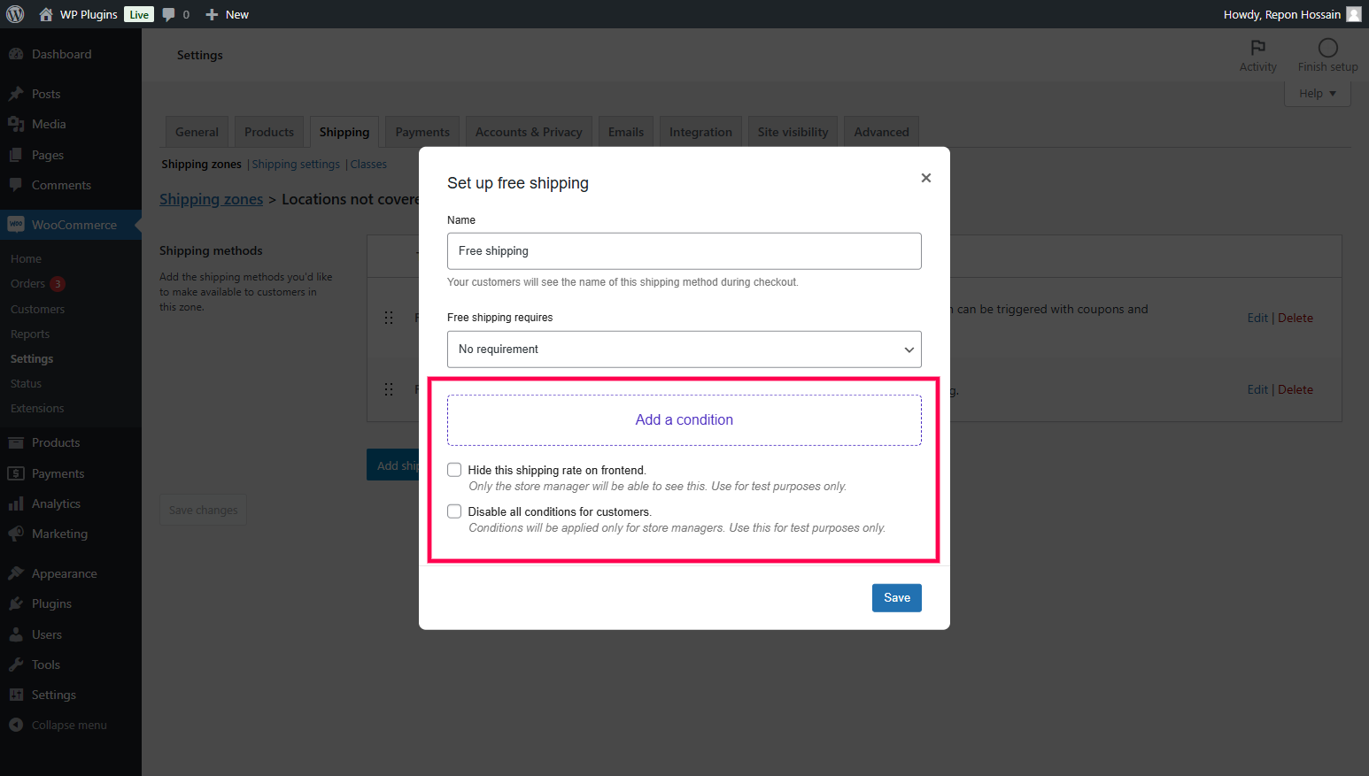Expand the Help dropdown
Image resolution: width=1369 pixels, height=776 pixels.
click(1317, 94)
